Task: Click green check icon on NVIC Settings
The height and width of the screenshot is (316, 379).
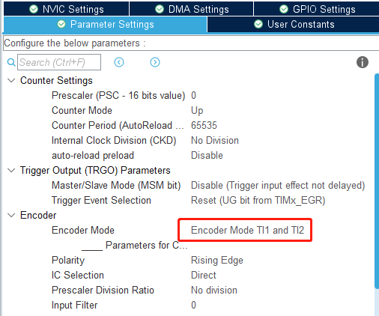Action: pyautogui.click(x=34, y=9)
